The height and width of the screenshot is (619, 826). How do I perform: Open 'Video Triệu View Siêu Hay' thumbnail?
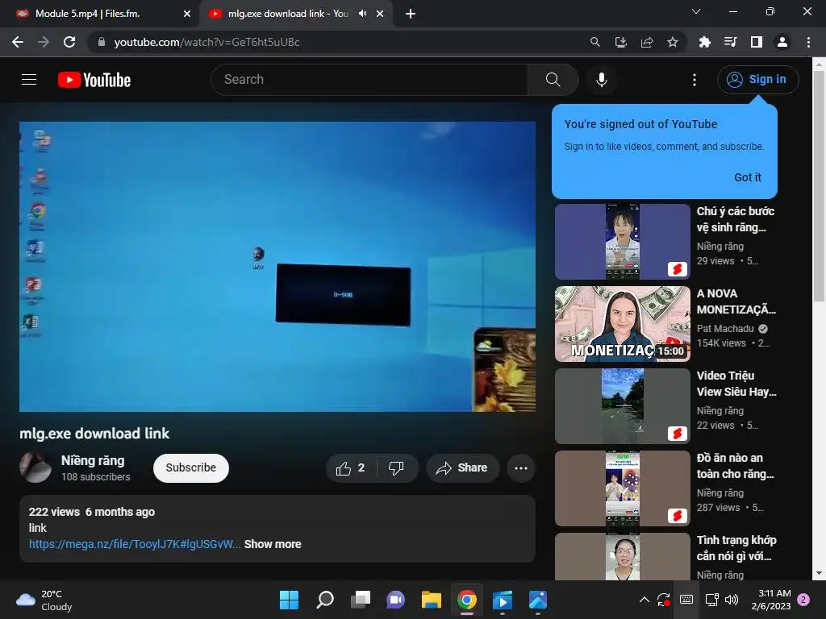[622, 406]
